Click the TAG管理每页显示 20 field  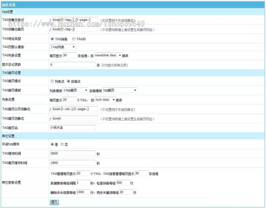point(83,173)
